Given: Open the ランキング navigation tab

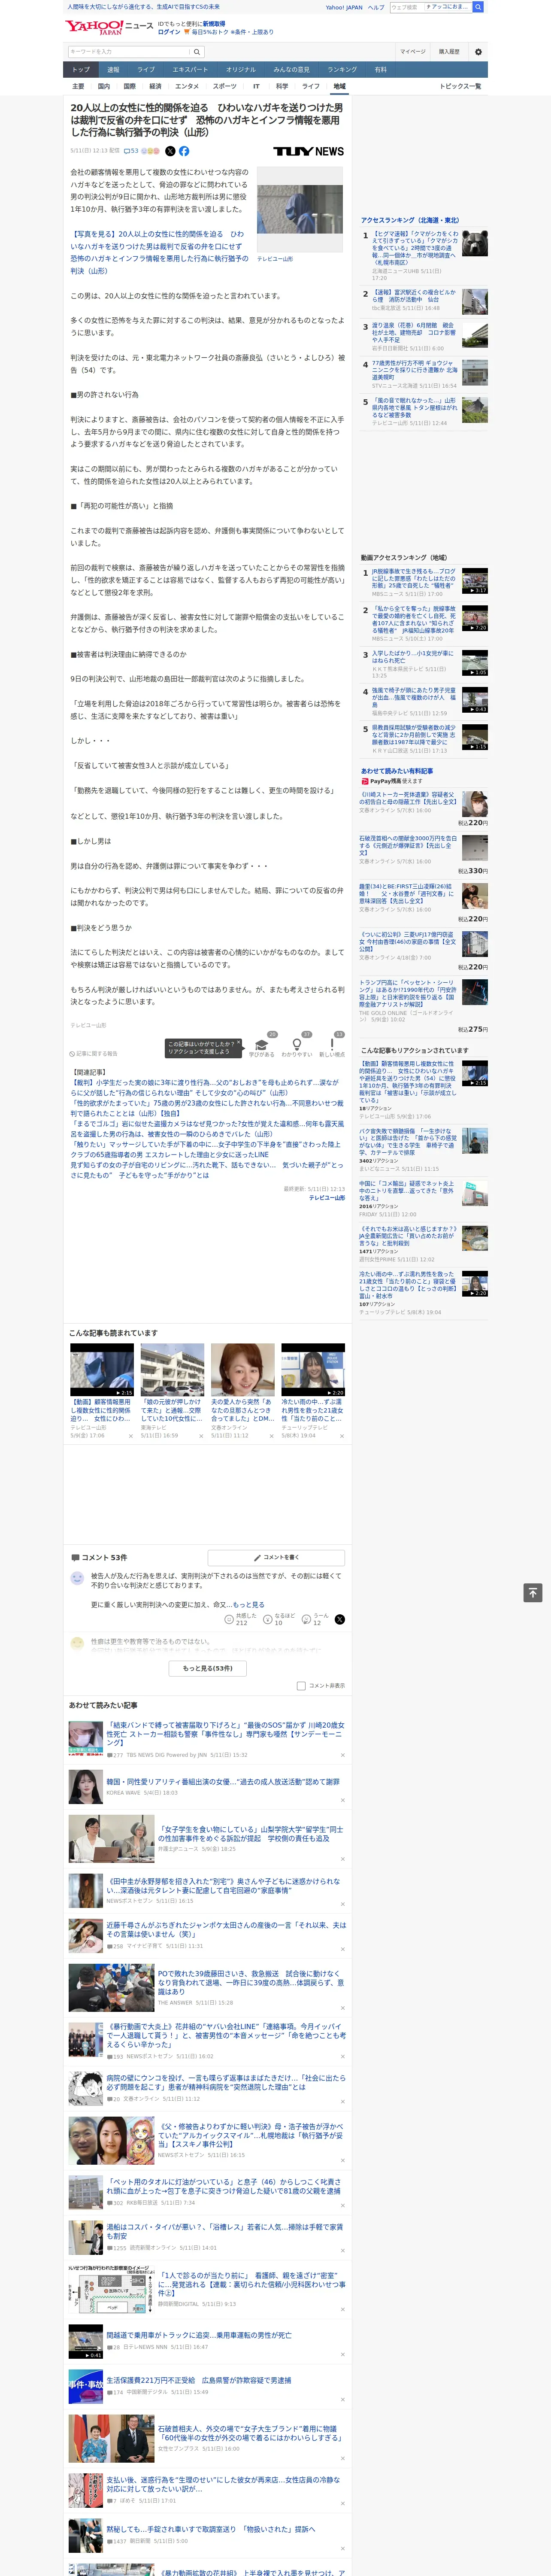Looking at the screenshot, I should click(342, 70).
